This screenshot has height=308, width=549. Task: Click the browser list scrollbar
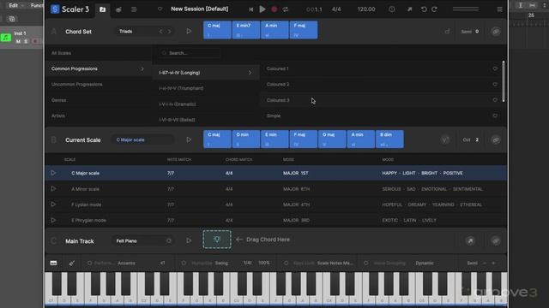(504, 82)
